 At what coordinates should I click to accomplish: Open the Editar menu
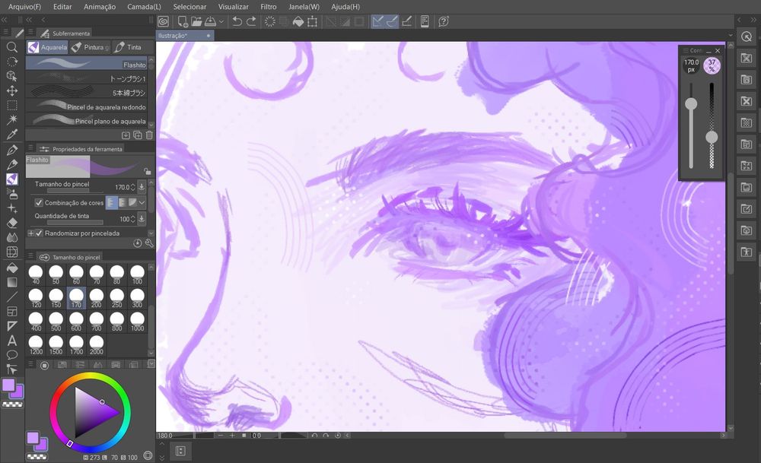coord(62,7)
